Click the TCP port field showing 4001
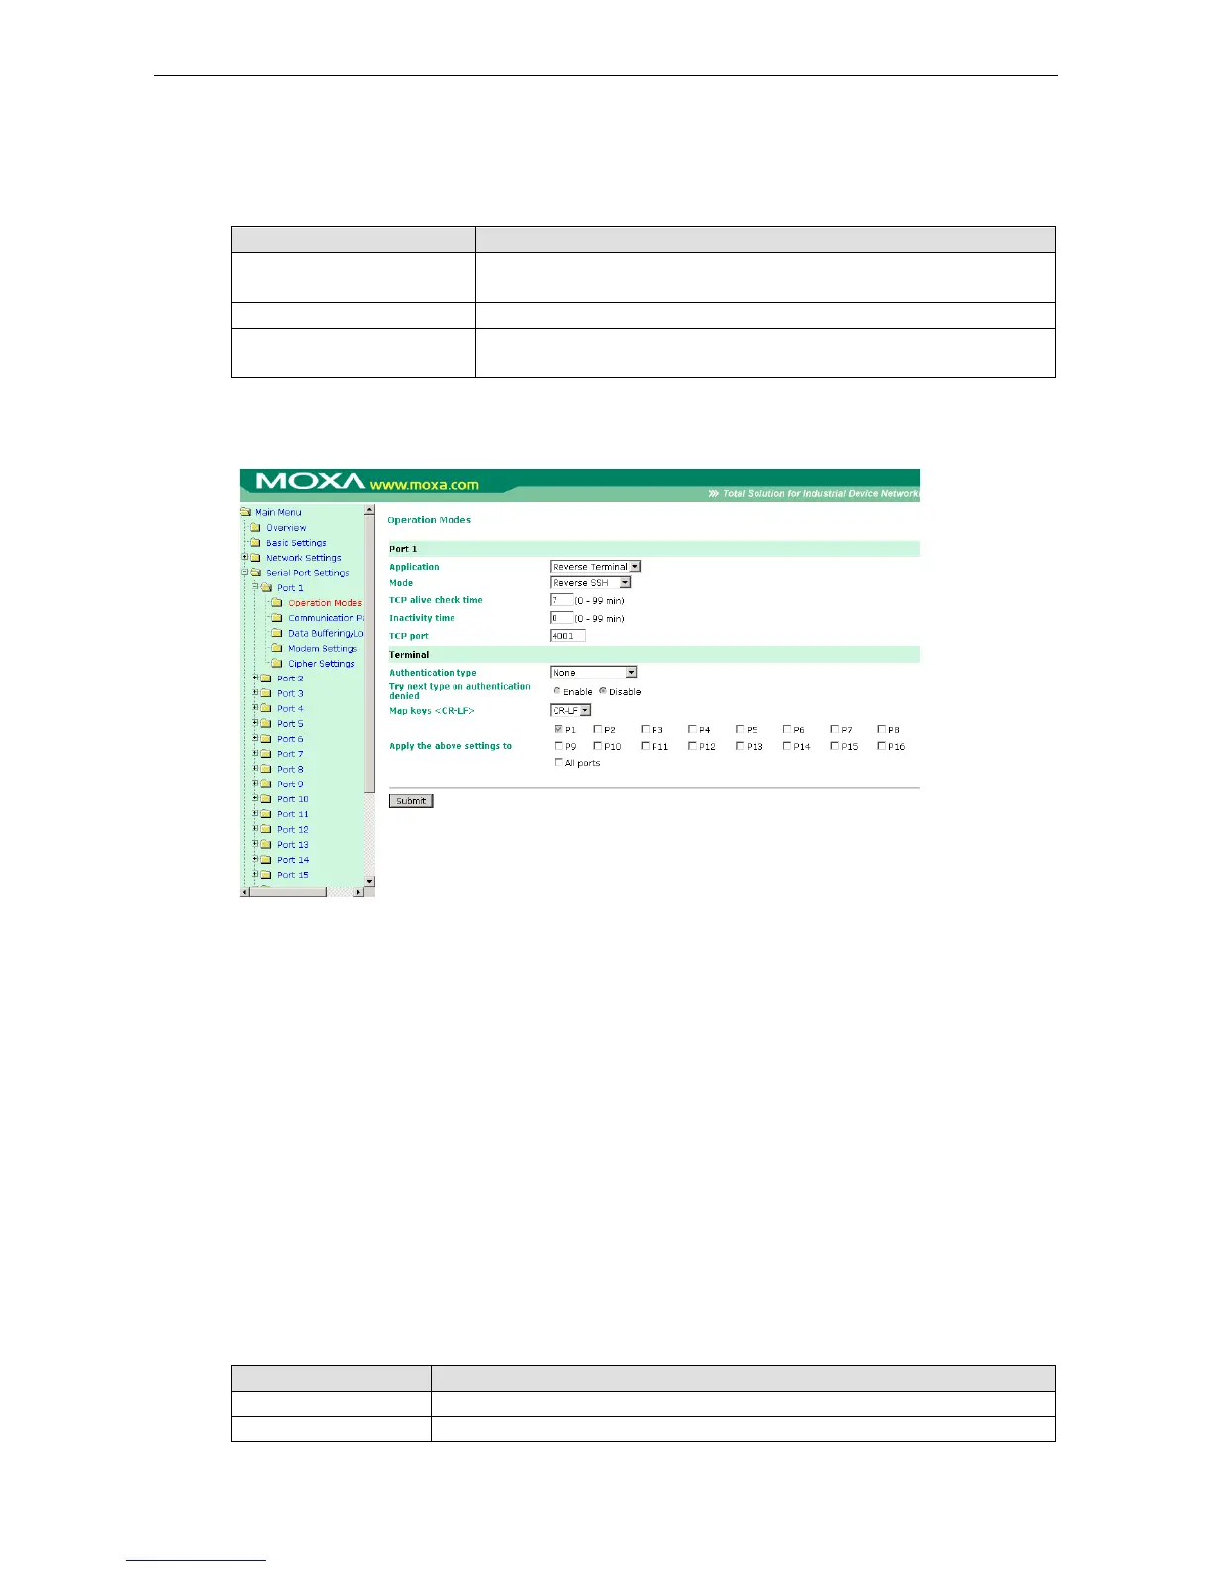The image size is (1212, 1569). (x=567, y=636)
